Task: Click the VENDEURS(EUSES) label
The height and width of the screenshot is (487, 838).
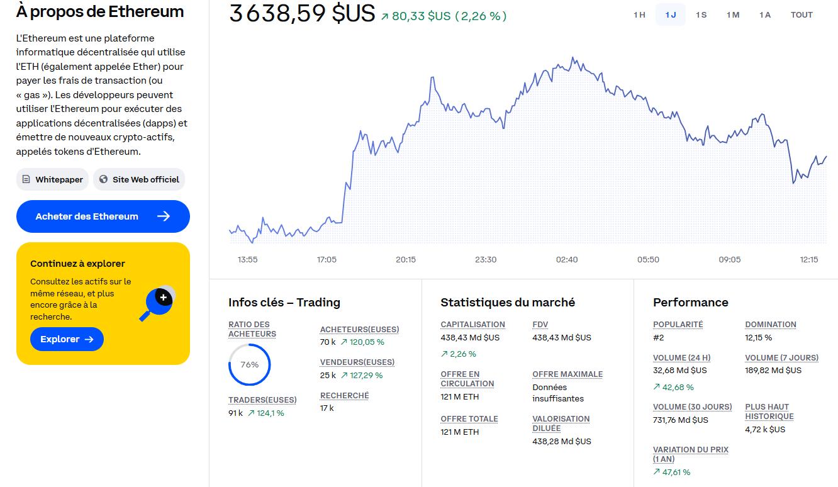Action: [357, 362]
